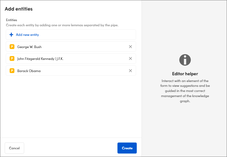The width and height of the screenshot is (227, 157).
Task: Click the Editor helper info icon
Action: coord(185,60)
